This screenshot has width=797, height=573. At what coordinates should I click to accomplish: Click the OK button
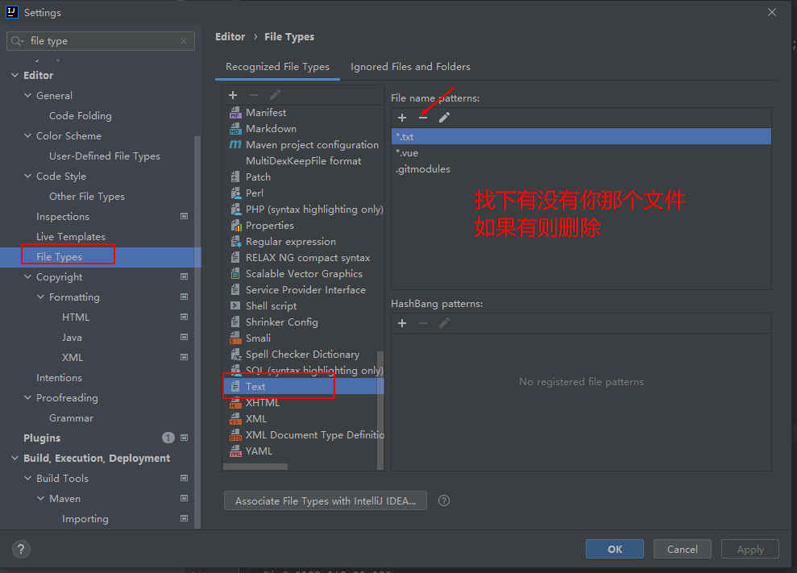coord(615,549)
